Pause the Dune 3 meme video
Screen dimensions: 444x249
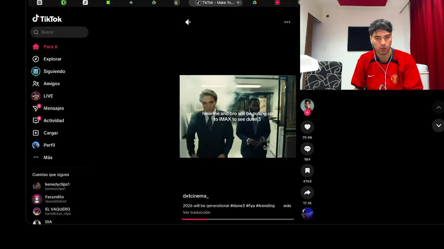click(x=238, y=117)
